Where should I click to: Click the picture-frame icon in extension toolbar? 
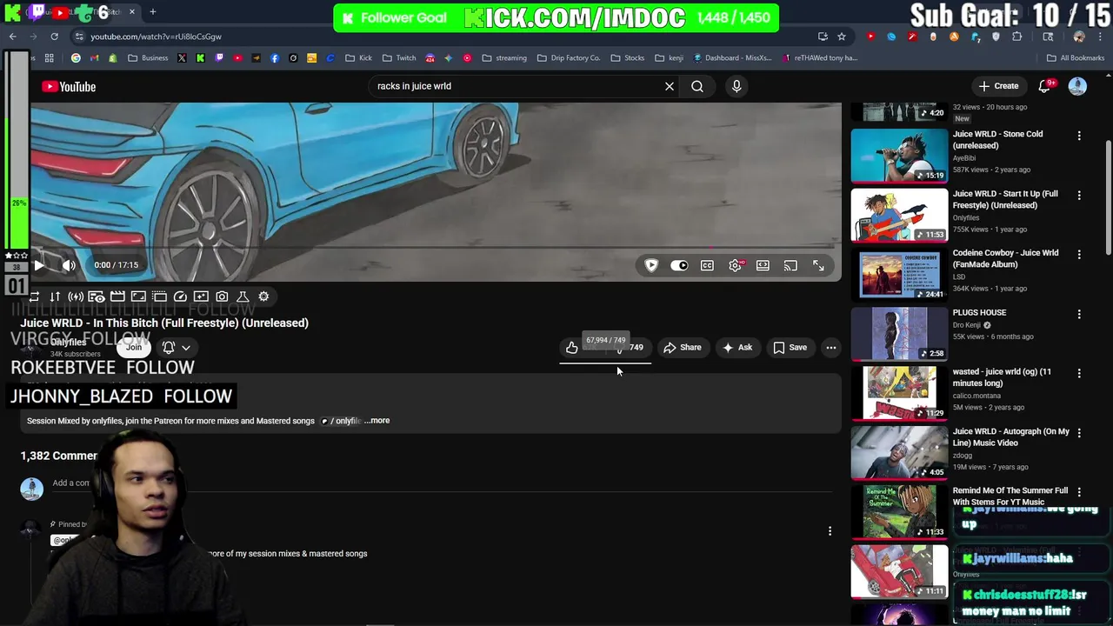coord(138,296)
